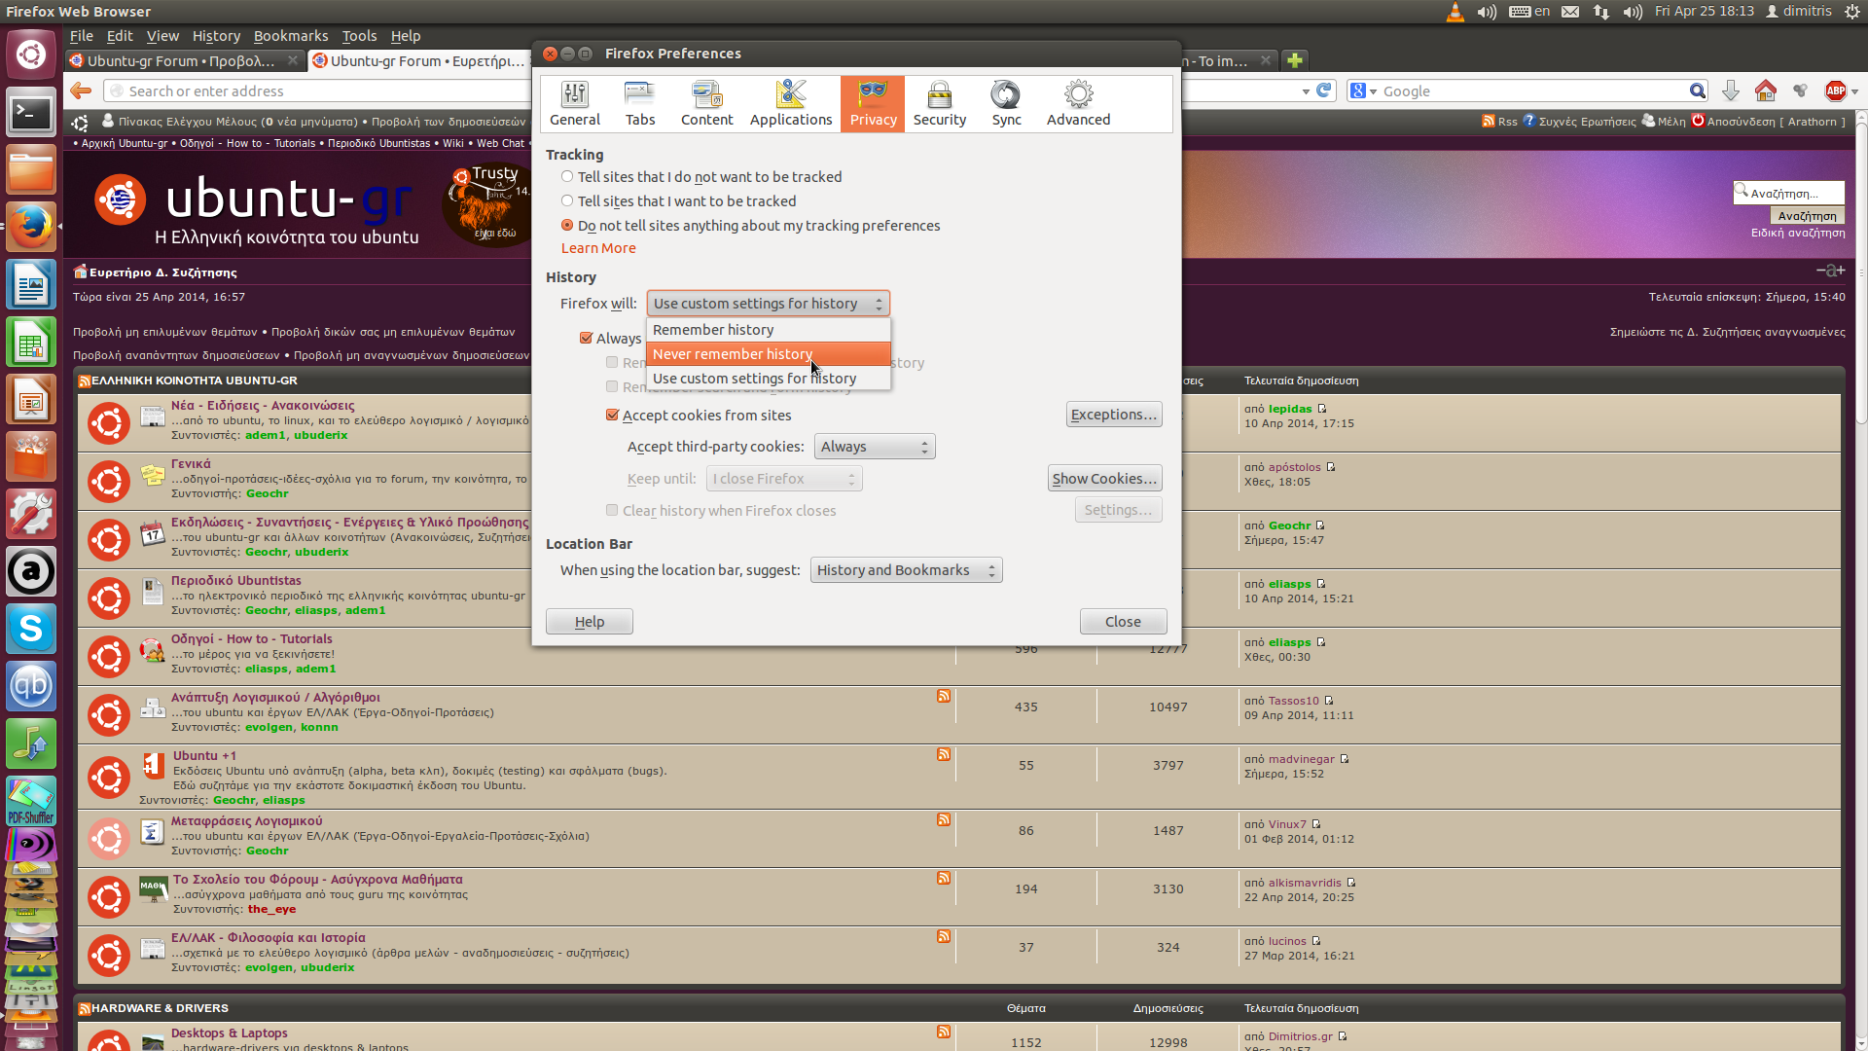1868x1051 pixels.
Task: Open the Bookmarks menu
Action: [290, 36]
